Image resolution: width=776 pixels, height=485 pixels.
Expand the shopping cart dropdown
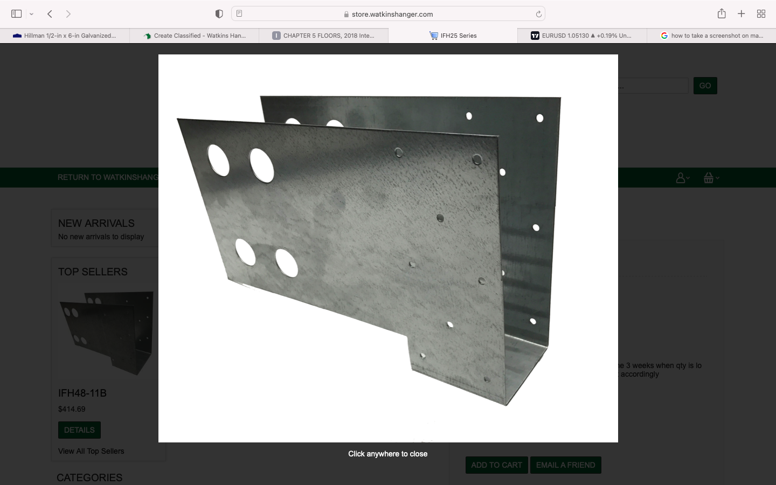click(x=711, y=178)
